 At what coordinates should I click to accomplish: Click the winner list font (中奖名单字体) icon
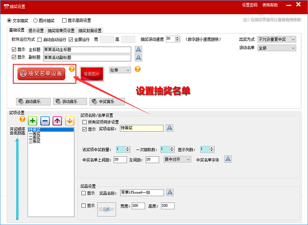coord(228,159)
